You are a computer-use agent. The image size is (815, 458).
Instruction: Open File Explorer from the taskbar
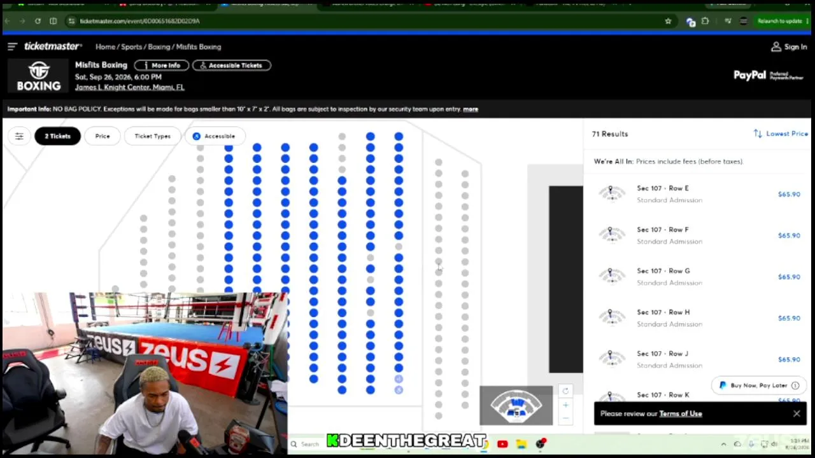pyautogui.click(x=521, y=444)
